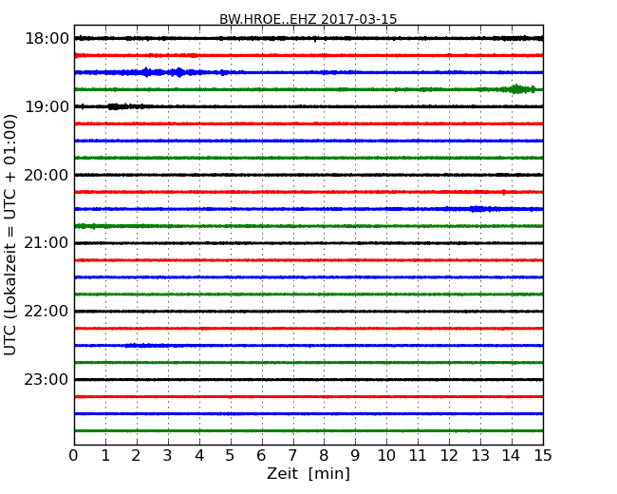Image resolution: width=617 pixels, height=494 pixels.
Task: Click x-axis tick label 14
Action: [511, 455]
